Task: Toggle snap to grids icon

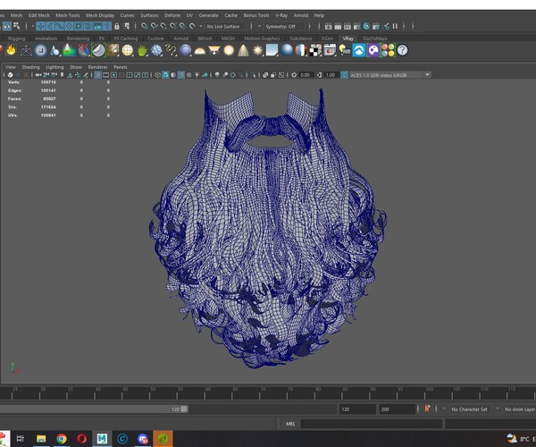Action: point(145,26)
